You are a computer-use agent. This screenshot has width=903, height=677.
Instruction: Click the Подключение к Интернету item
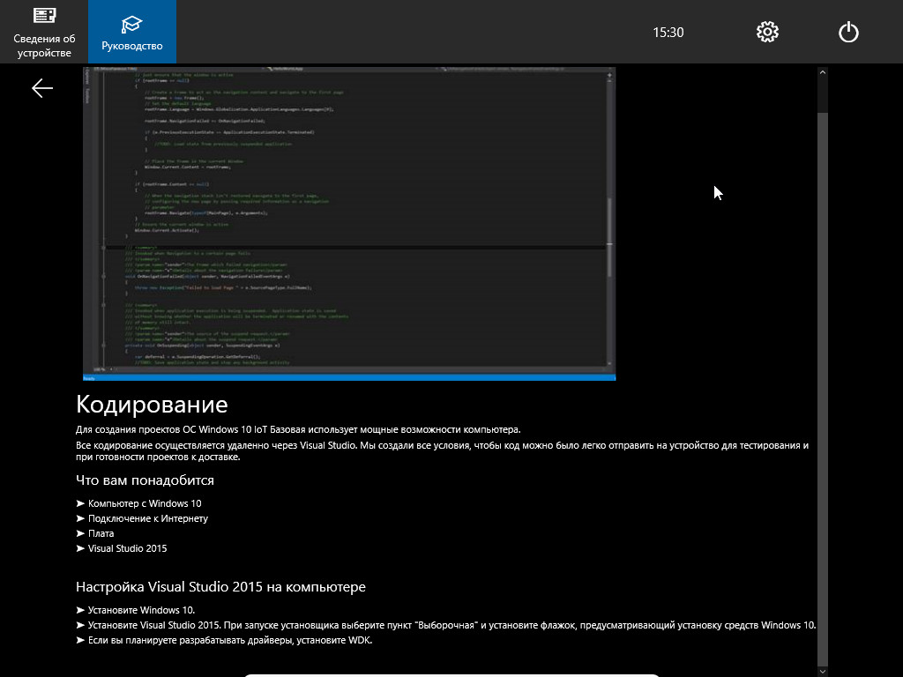[142, 518]
